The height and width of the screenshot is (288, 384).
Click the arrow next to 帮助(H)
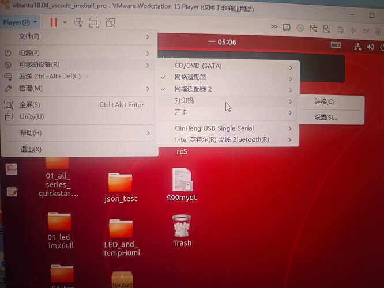point(148,134)
